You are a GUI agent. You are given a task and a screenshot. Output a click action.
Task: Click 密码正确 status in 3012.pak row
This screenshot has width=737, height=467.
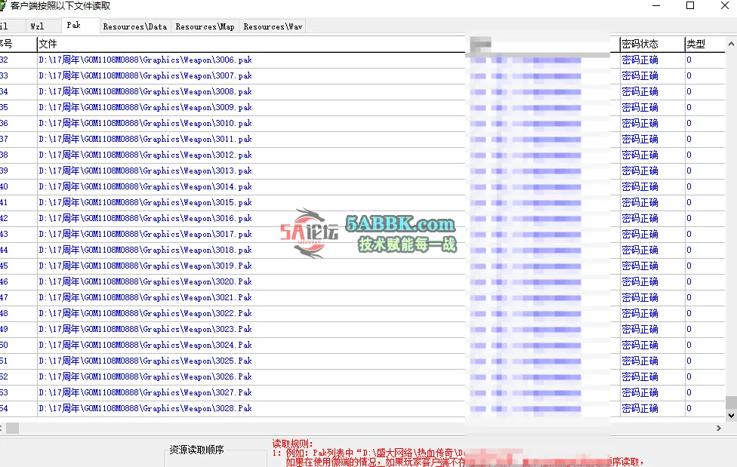[x=640, y=155]
